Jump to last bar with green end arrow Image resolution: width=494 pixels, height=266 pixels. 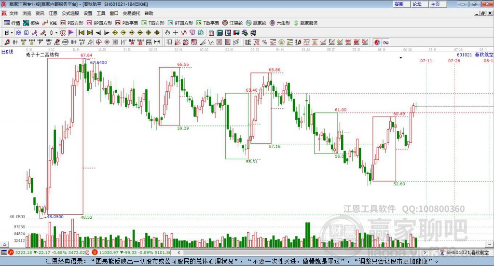coord(90,33)
